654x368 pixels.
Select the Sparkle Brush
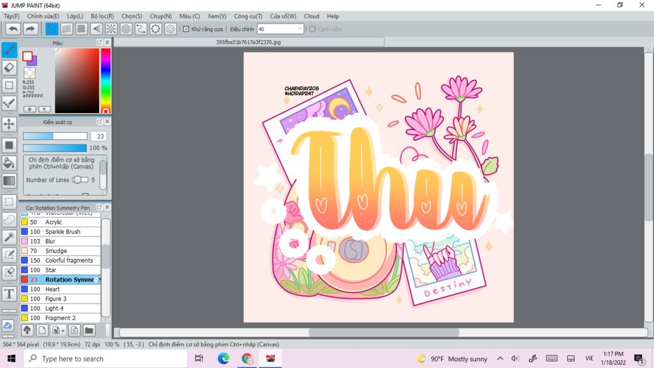[61, 231]
